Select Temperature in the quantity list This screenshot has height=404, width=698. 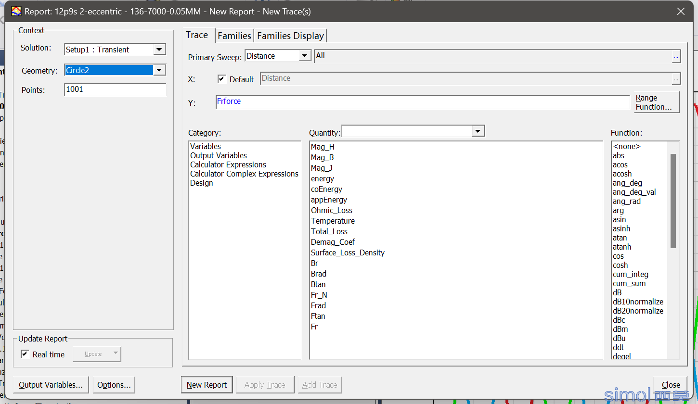(333, 221)
